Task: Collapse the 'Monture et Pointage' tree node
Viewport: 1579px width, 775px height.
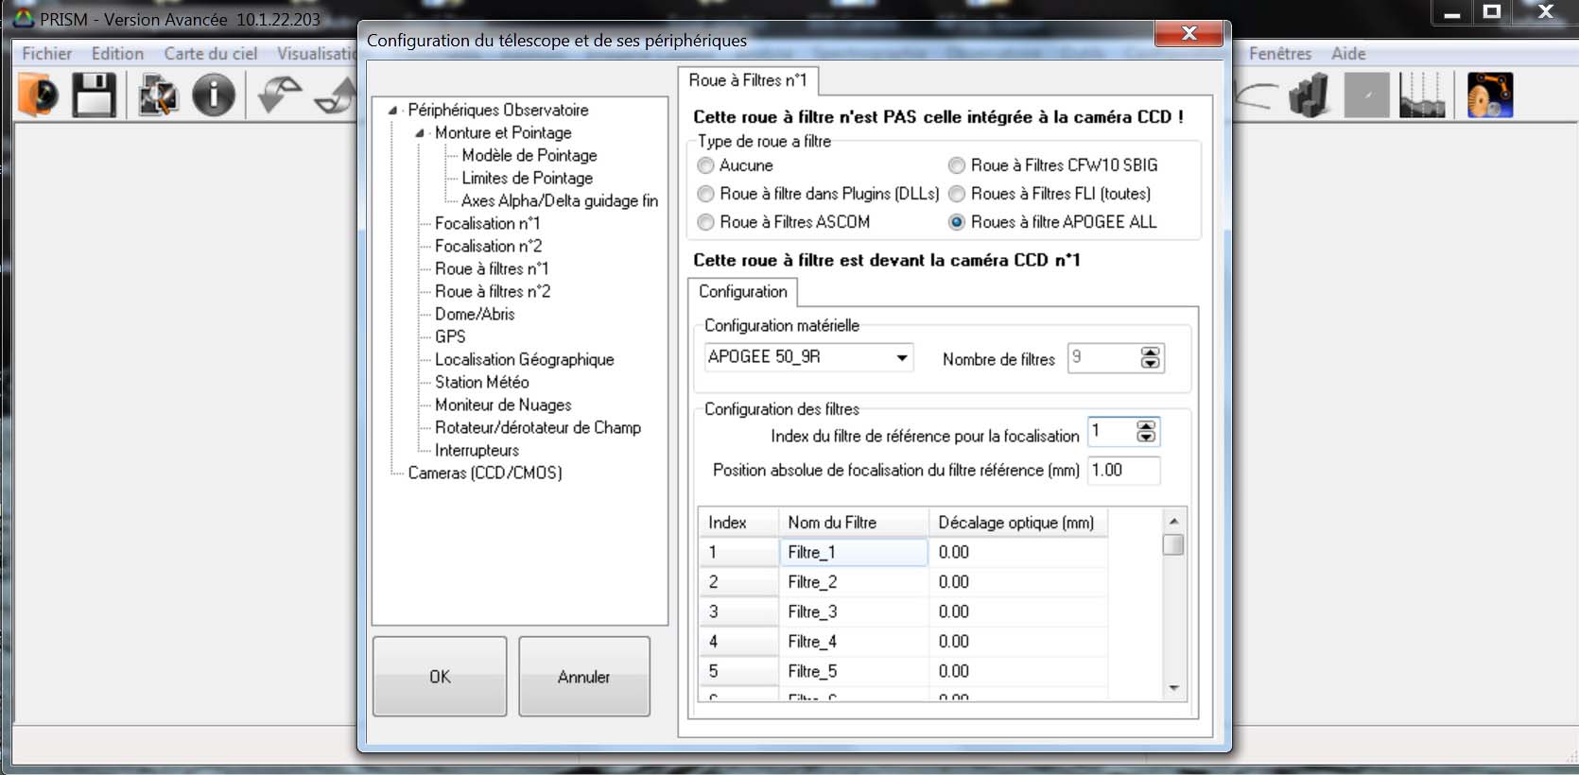Action: coord(420,133)
